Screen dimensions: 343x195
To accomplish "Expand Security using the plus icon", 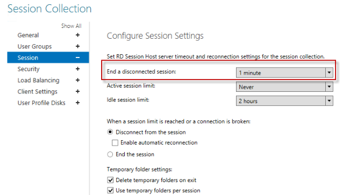I will [77, 69].
